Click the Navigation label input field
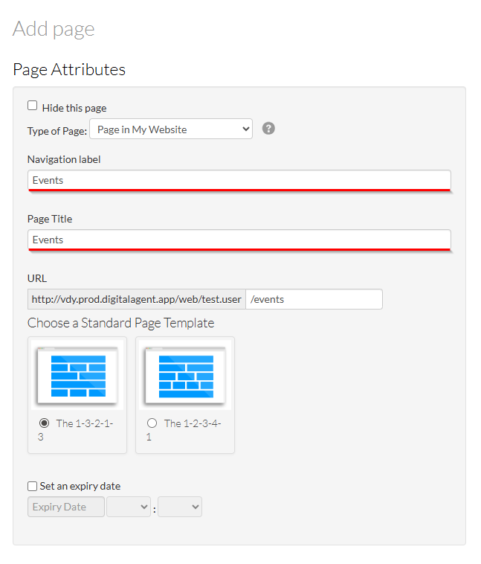The height and width of the screenshot is (564, 481). (239, 180)
